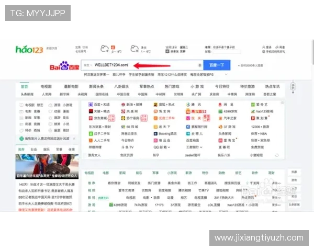Open the 今日特价 navigation tab
314x251 pixels.
(222, 86)
